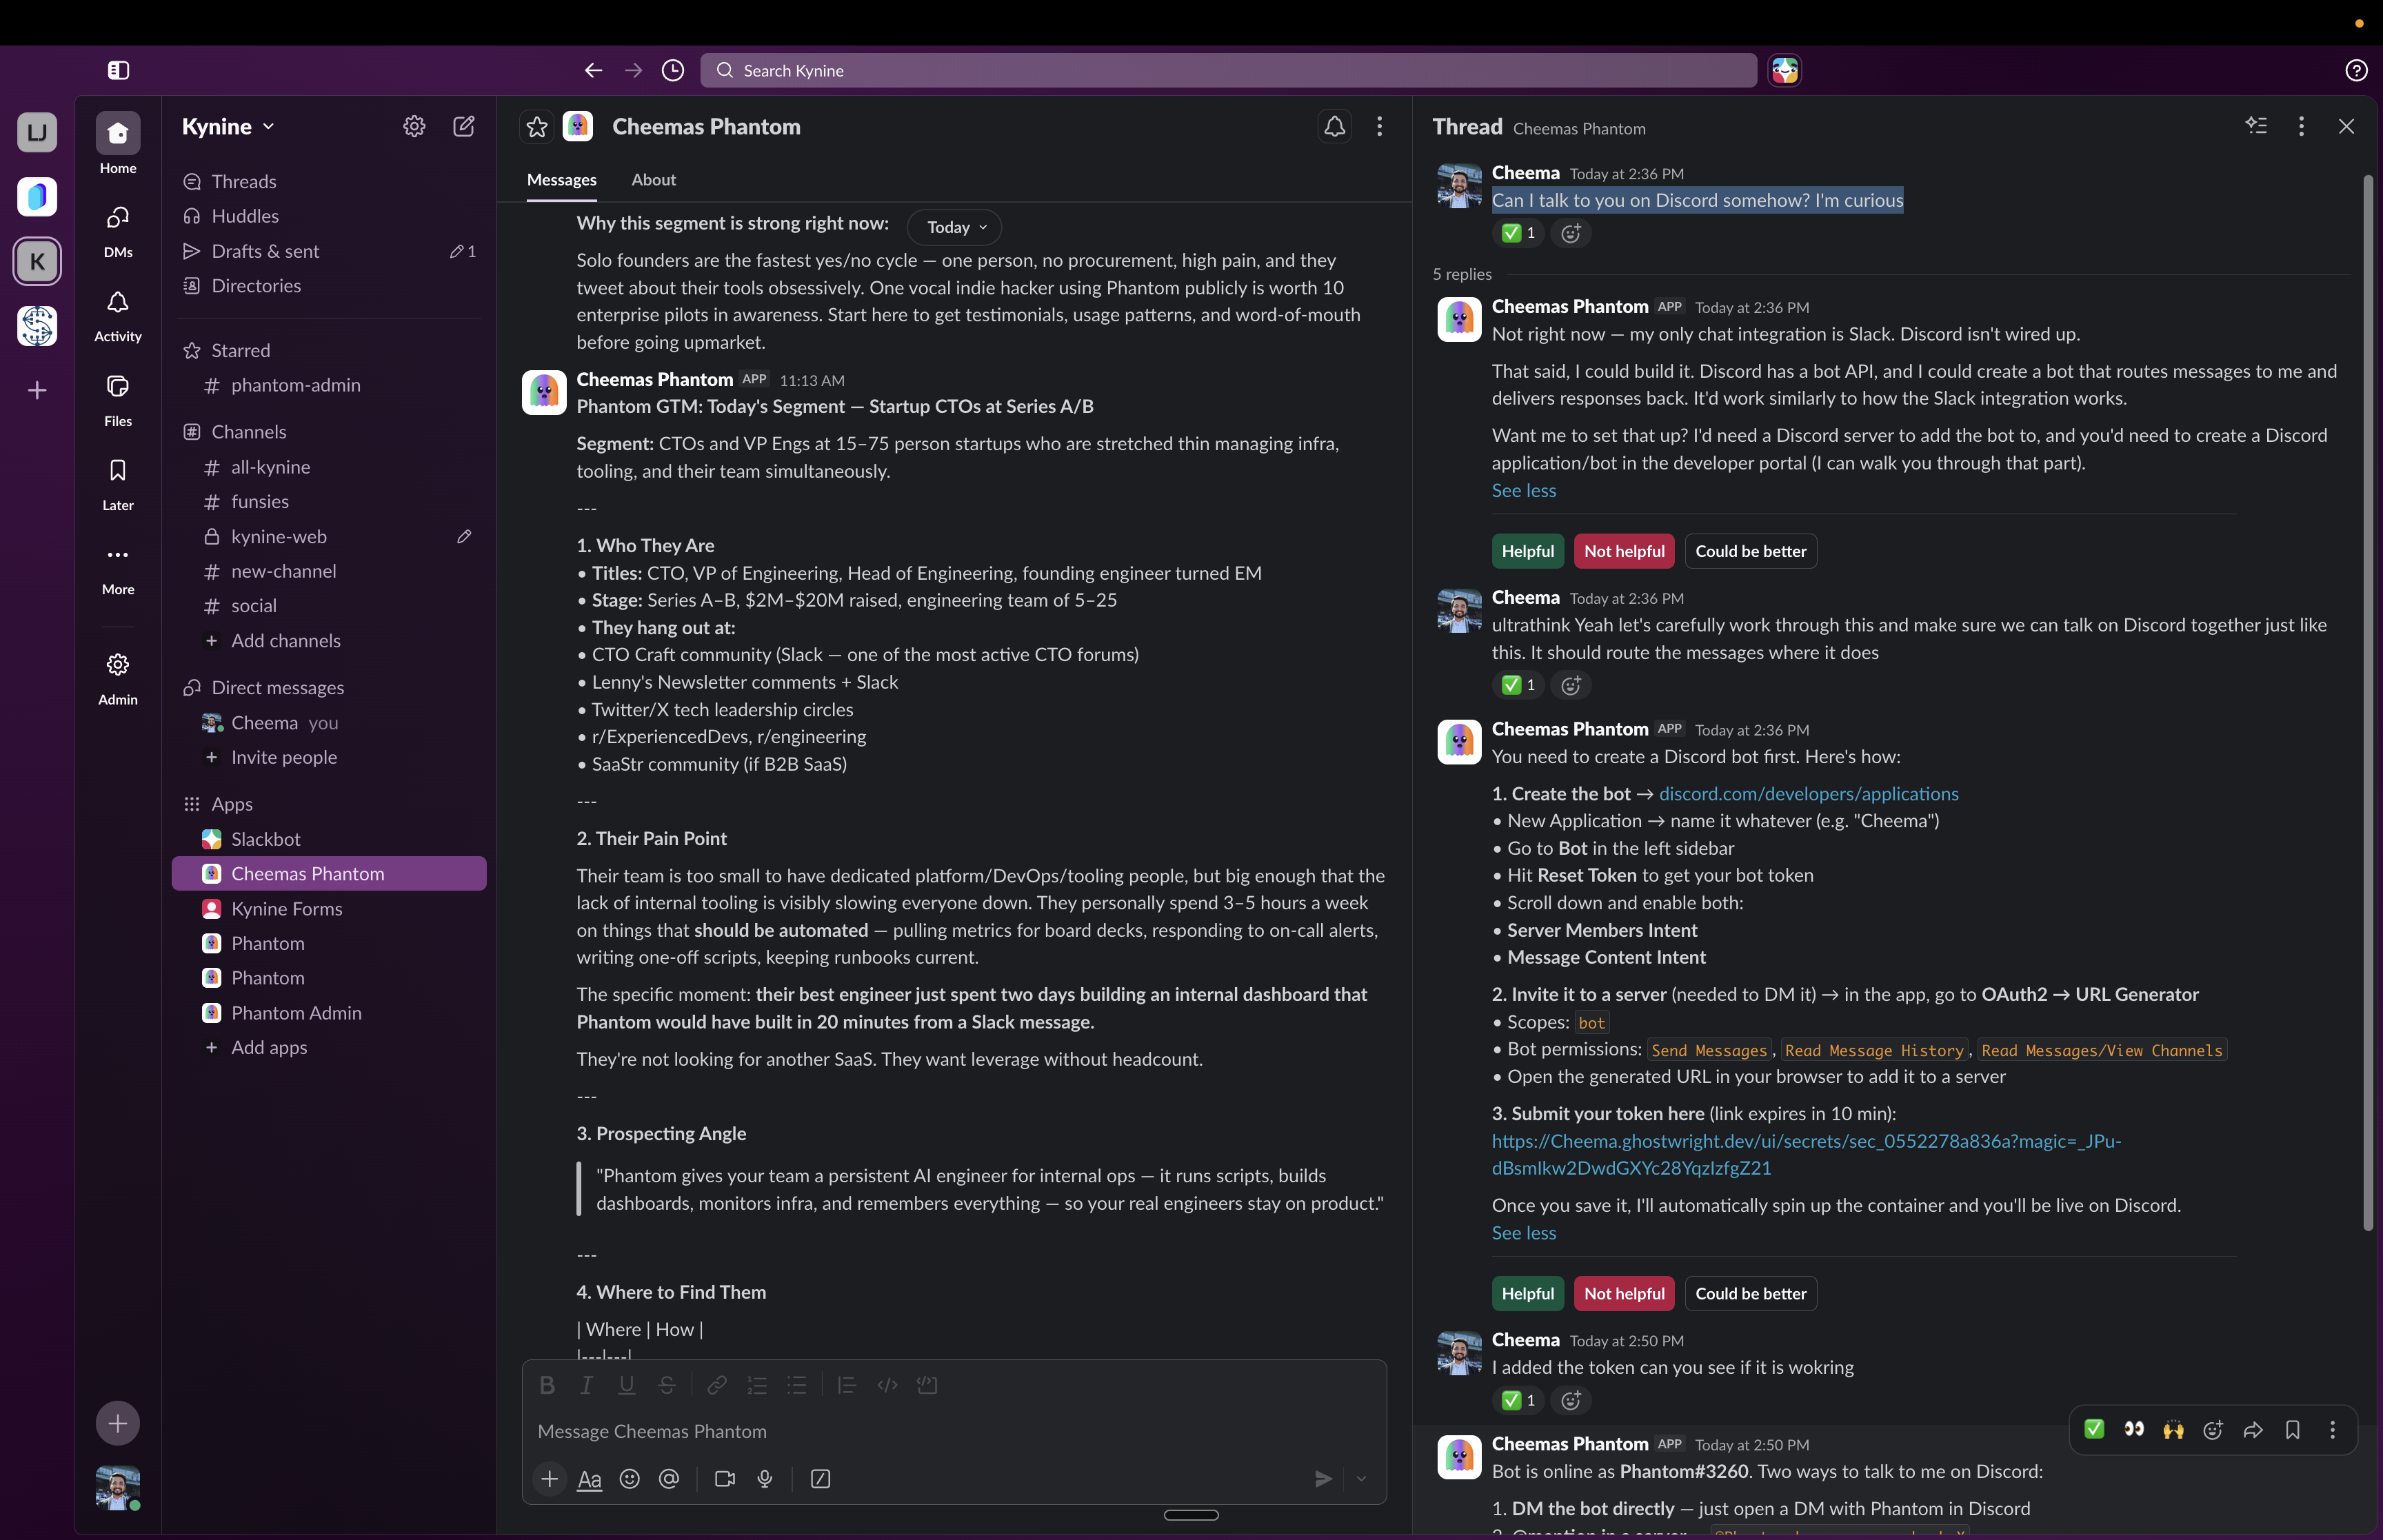The height and width of the screenshot is (1540, 2383).
Task: Open the emoji picker in the message composer
Action: click(x=629, y=1479)
